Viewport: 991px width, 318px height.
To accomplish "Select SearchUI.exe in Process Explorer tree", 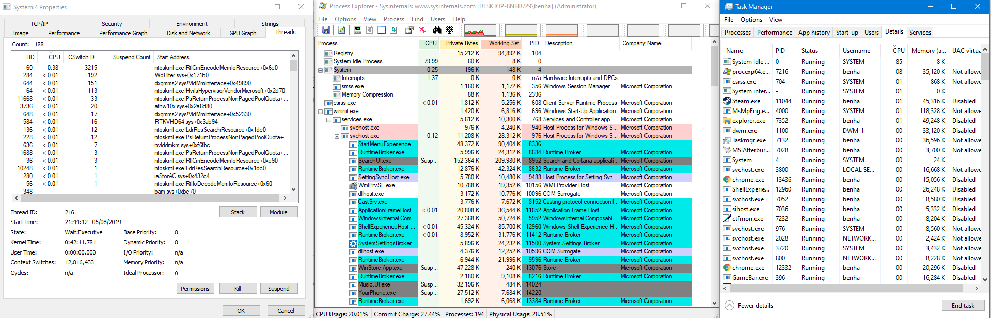I will pos(375,161).
